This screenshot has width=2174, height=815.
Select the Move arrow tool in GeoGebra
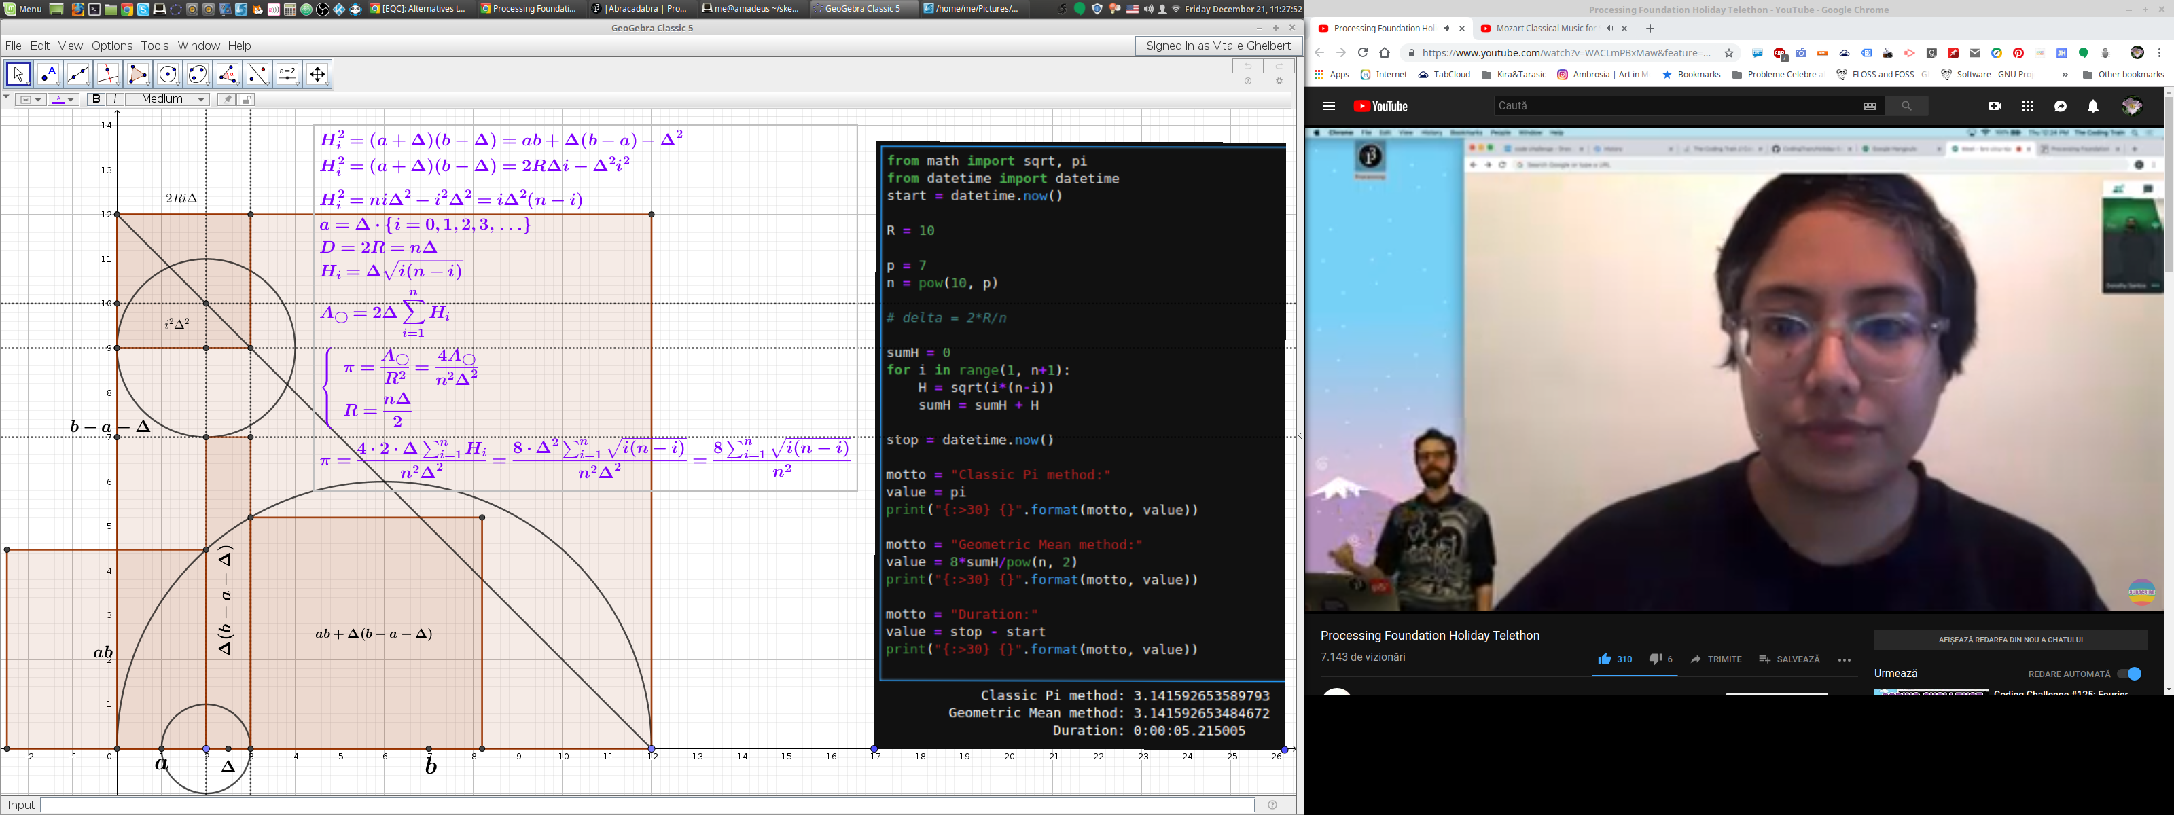tap(18, 74)
